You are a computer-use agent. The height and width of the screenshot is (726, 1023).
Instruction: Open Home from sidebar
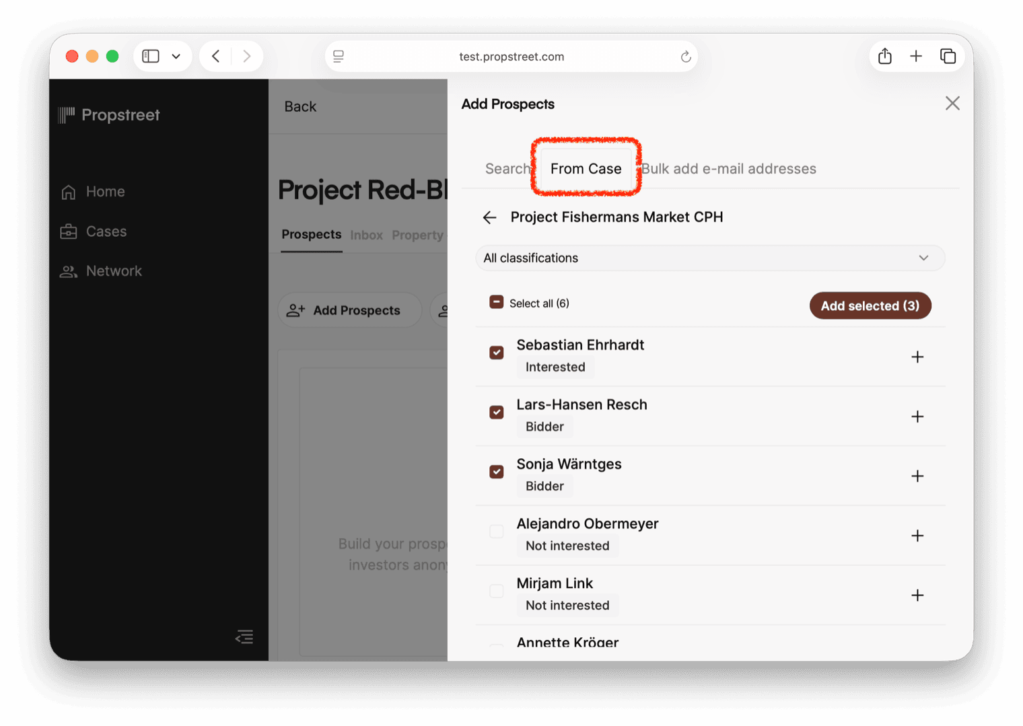tap(105, 192)
